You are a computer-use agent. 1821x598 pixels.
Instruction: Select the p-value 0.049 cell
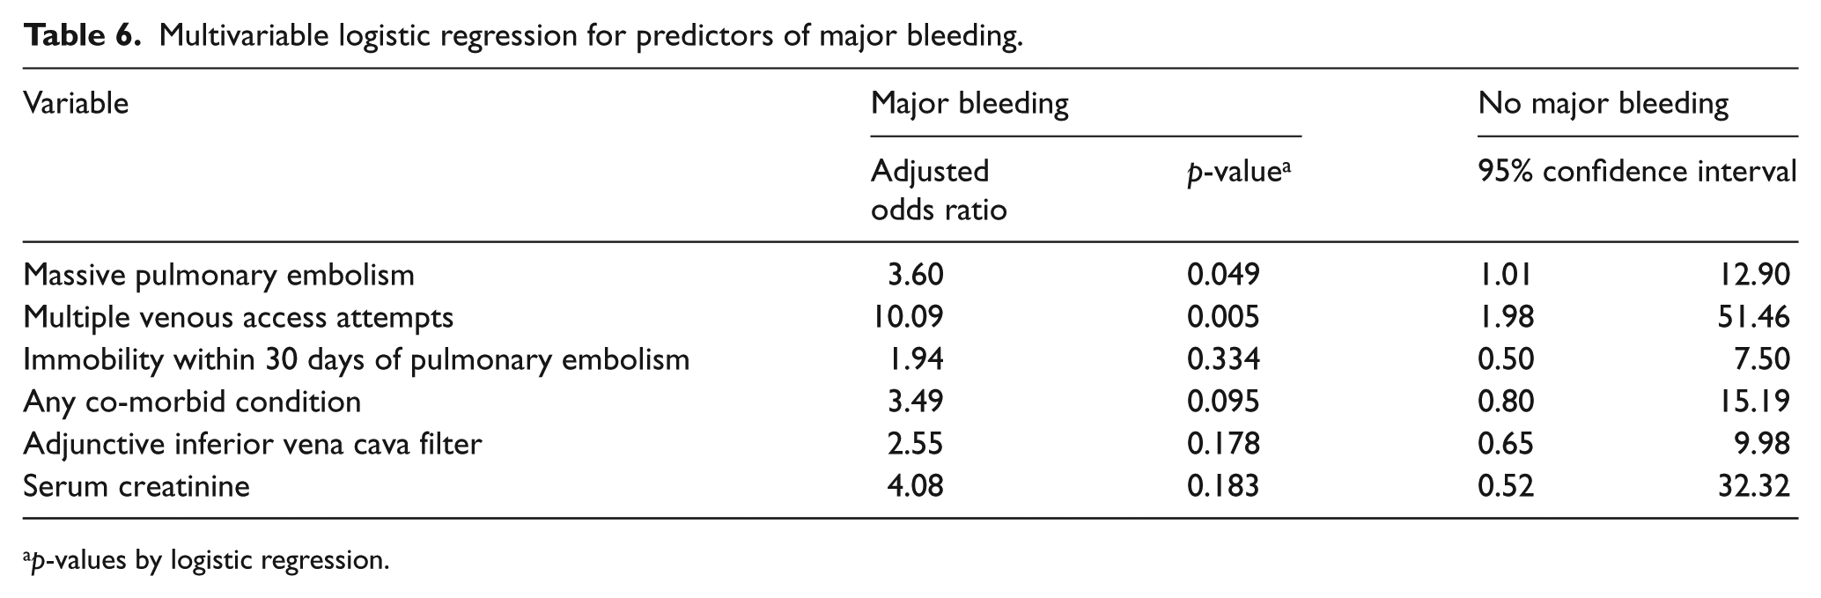coord(1223,275)
